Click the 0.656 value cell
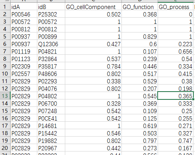 coord(176,51)
